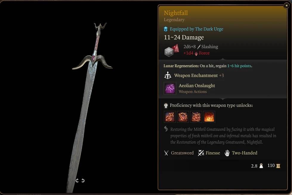Select the bright flaming orange proficiency icon

coord(209,117)
